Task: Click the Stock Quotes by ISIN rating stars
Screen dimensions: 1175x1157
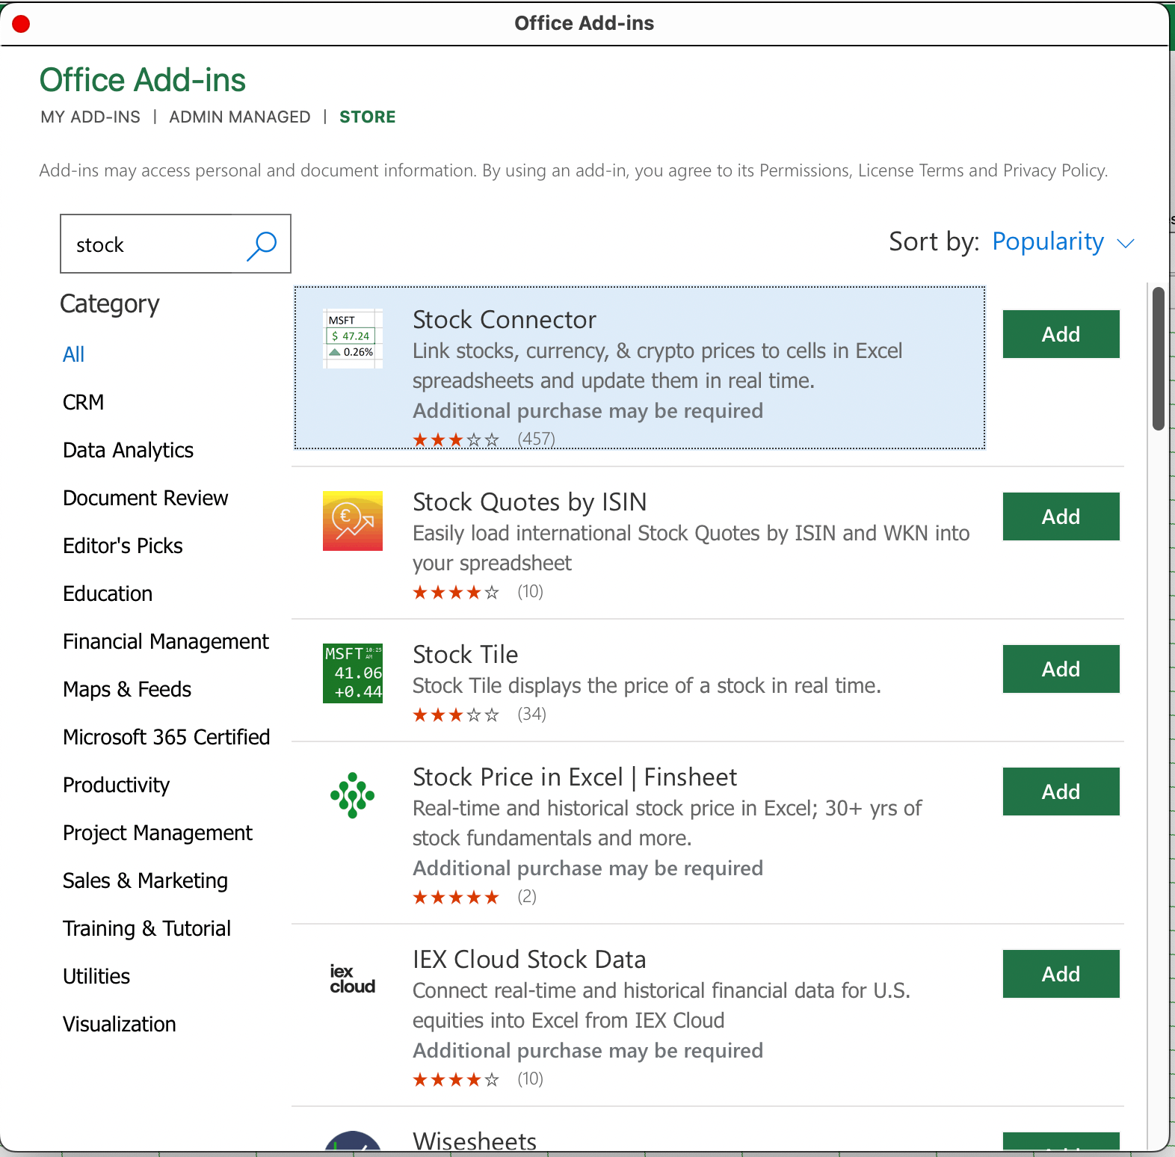Action: click(456, 593)
